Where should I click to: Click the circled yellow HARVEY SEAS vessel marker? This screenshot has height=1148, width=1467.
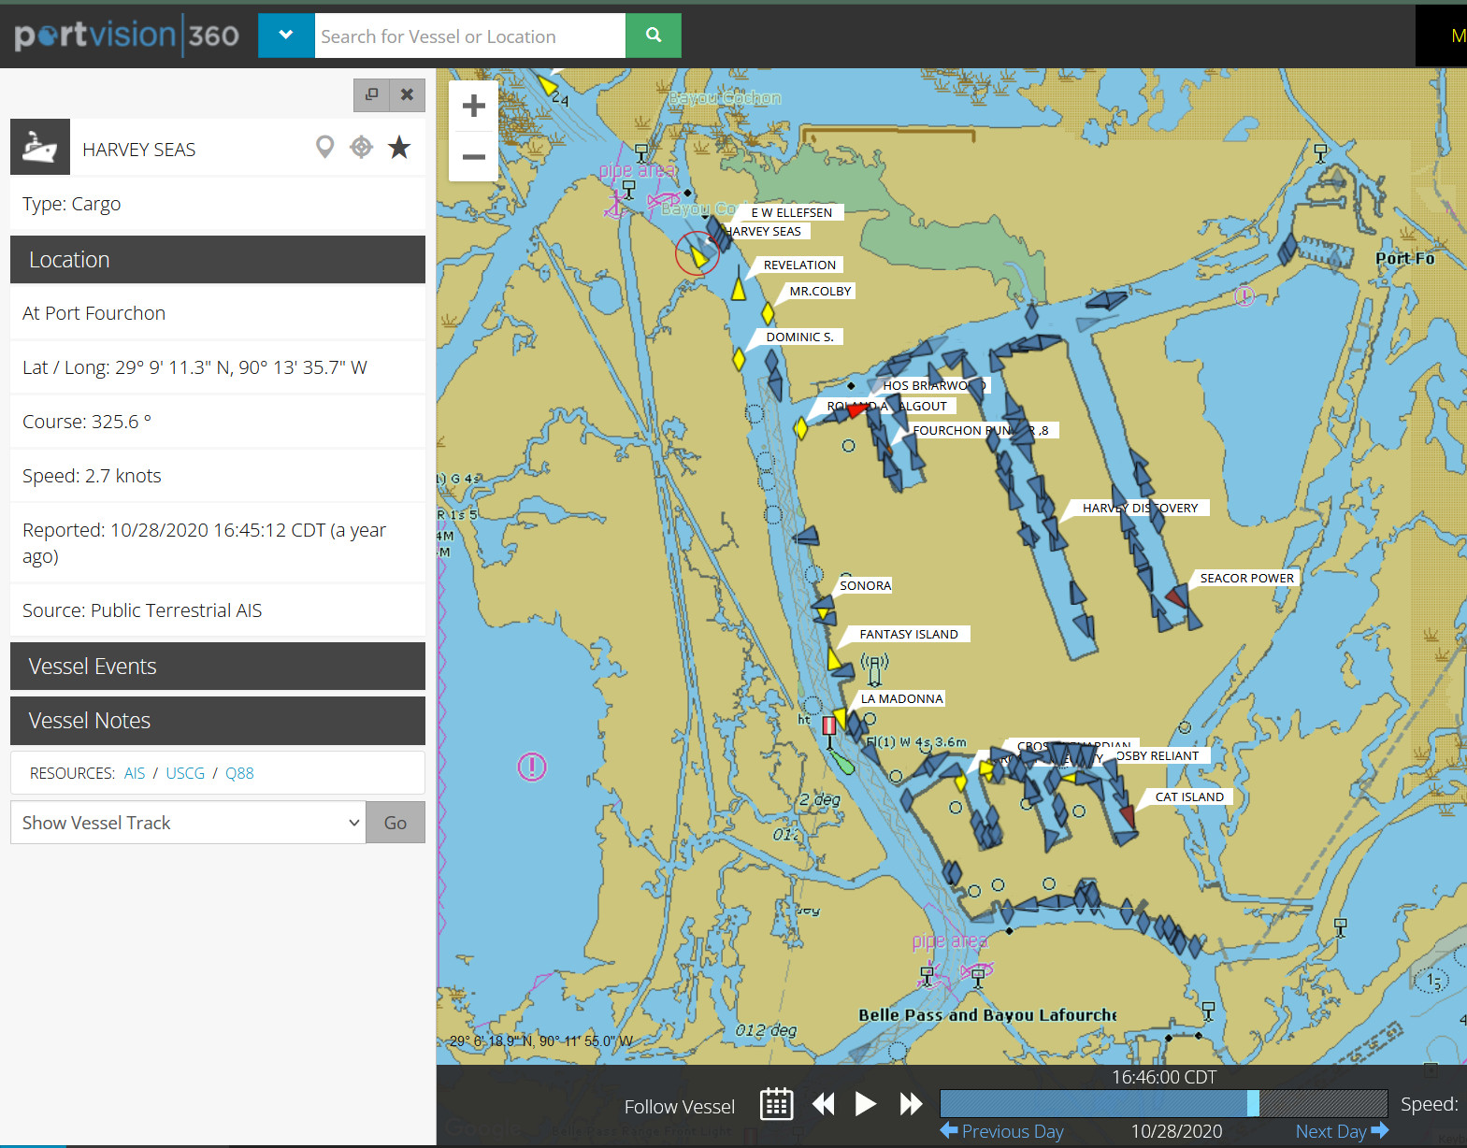coord(698,253)
